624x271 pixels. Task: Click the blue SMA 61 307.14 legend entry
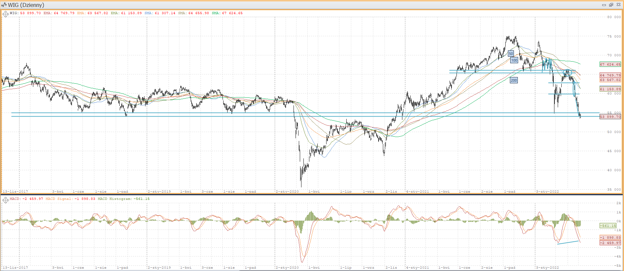click(x=160, y=13)
